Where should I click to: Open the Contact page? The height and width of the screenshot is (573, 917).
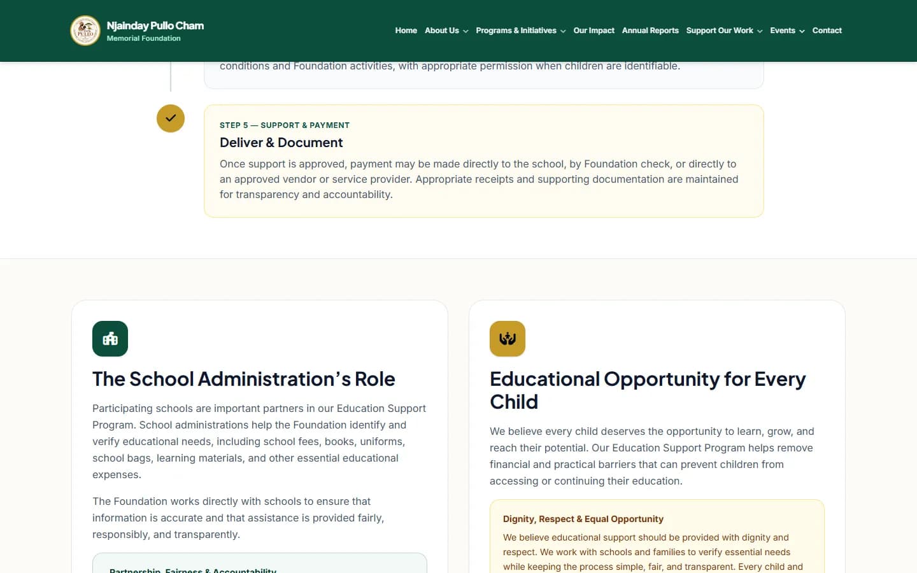pos(827,31)
